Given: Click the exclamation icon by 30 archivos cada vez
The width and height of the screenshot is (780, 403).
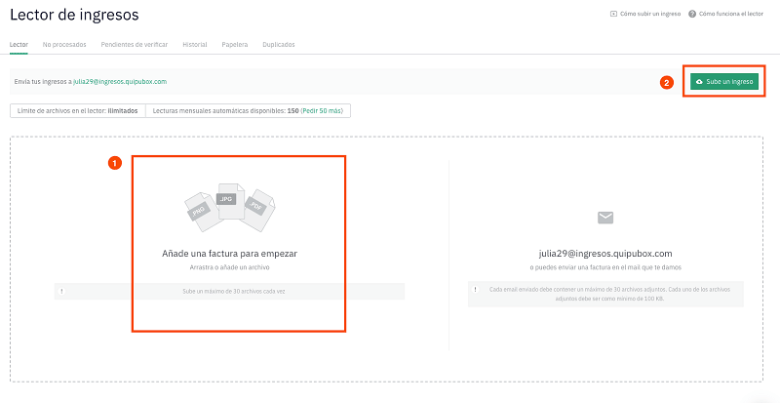Looking at the screenshot, I should (x=61, y=292).
